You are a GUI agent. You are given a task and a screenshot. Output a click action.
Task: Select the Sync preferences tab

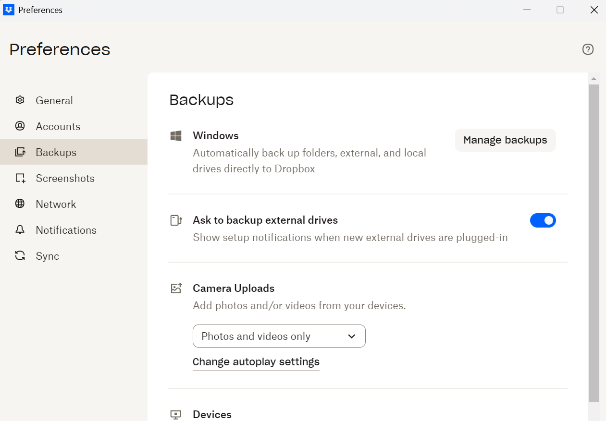coord(47,256)
